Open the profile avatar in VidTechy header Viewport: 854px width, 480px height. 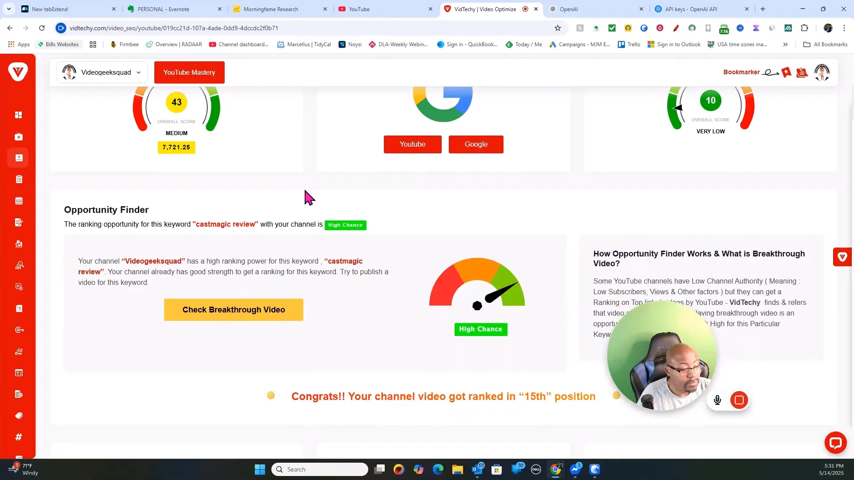[x=822, y=72]
